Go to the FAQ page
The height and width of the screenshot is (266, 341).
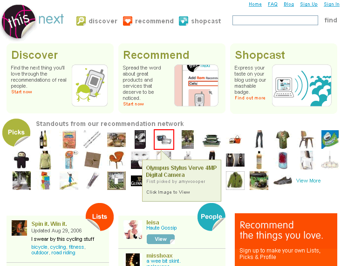(273, 4)
